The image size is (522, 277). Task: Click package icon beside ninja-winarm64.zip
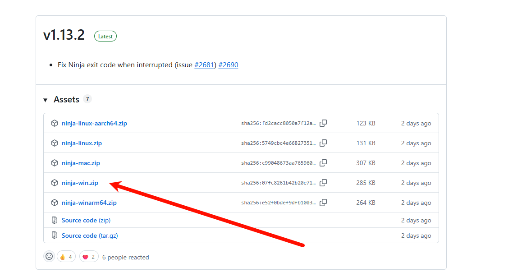click(55, 203)
